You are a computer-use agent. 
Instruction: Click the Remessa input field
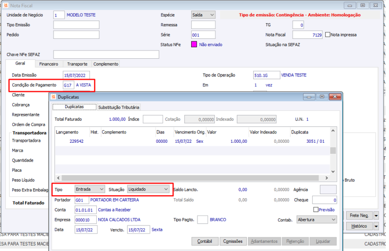203,25
